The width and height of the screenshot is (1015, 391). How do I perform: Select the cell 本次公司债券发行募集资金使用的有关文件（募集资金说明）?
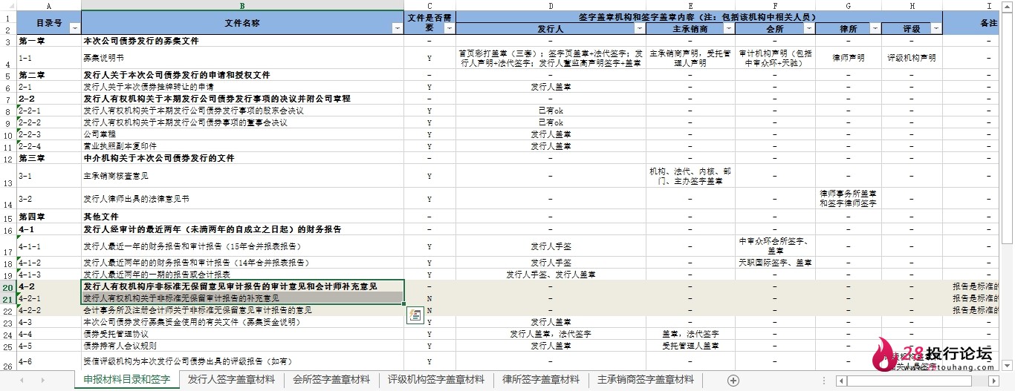(242, 322)
